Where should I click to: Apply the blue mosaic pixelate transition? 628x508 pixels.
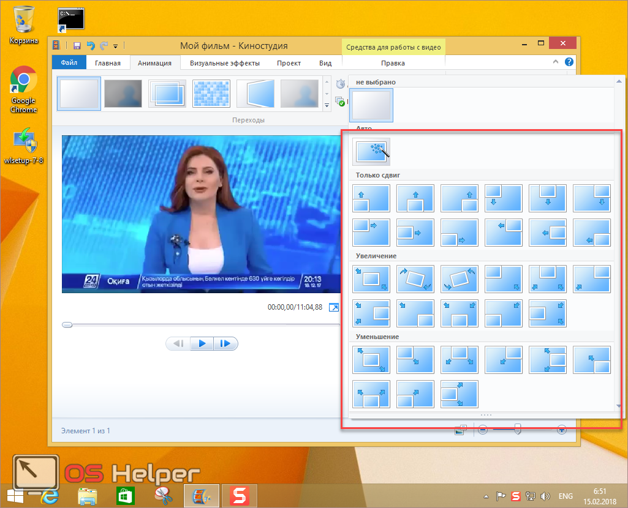pyautogui.click(x=211, y=94)
